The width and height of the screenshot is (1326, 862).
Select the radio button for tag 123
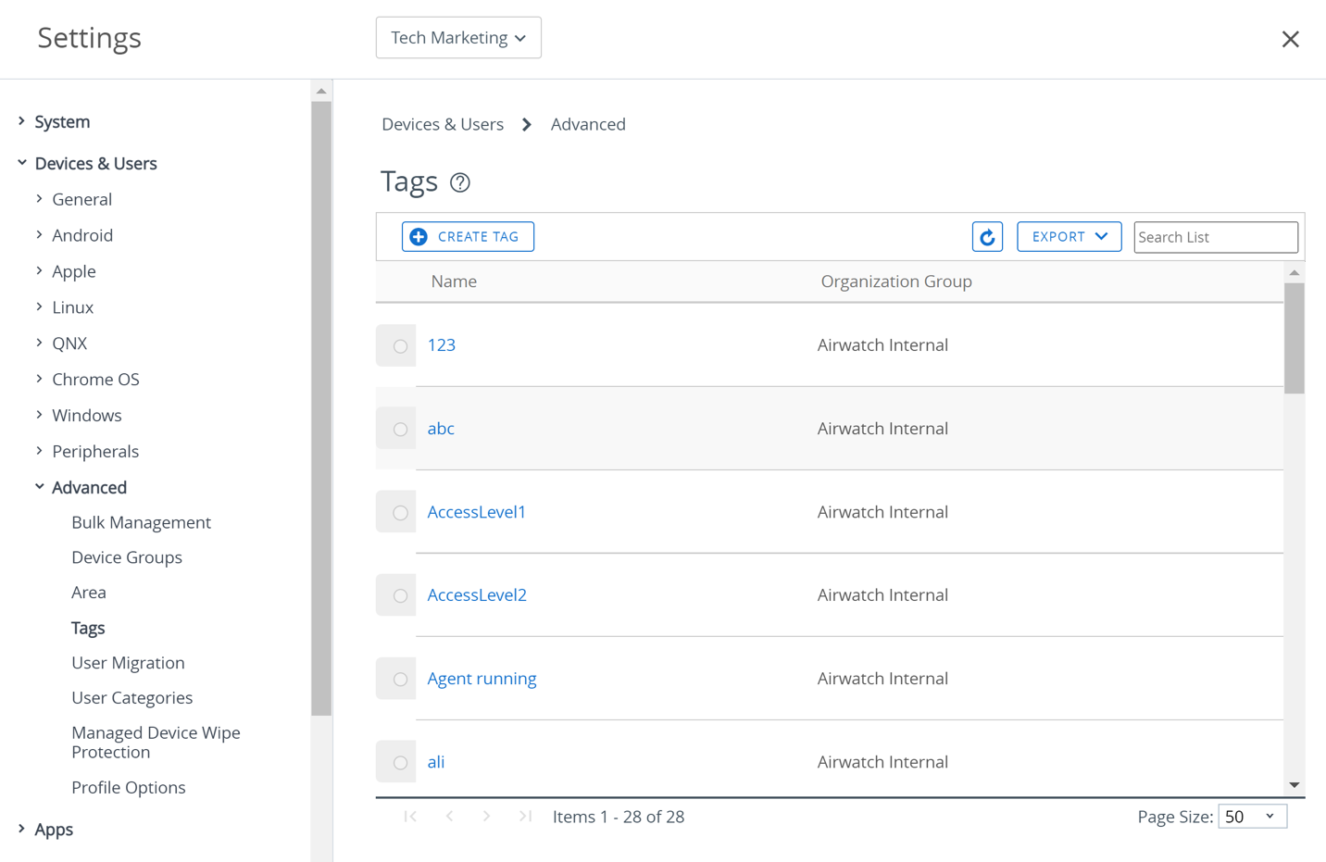pyautogui.click(x=399, y=345)
